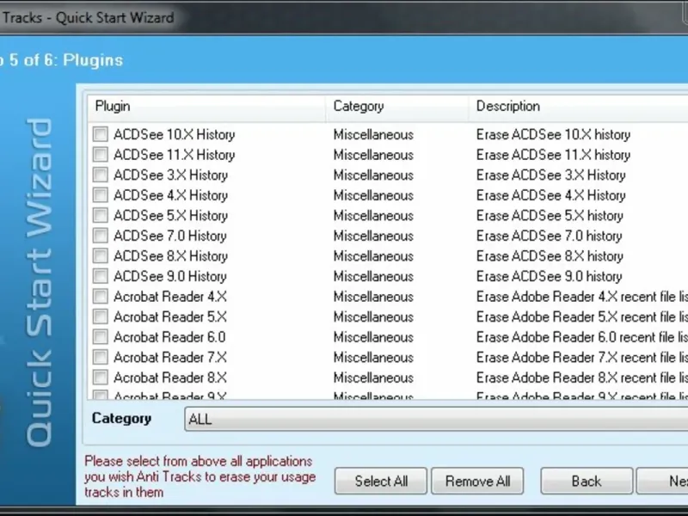
Task: Check the Acrobat Reader 8.X checkbox
Action: point(101,378)
